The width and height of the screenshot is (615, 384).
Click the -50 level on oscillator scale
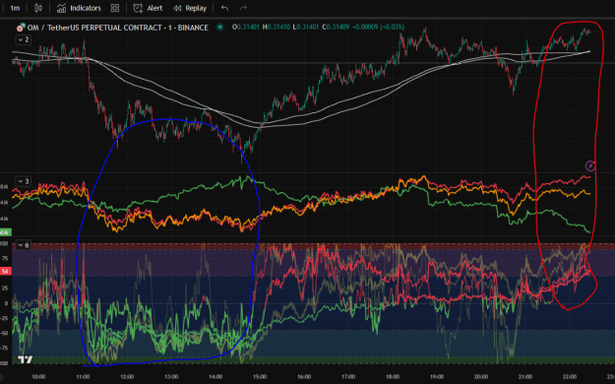coord(4,334)
